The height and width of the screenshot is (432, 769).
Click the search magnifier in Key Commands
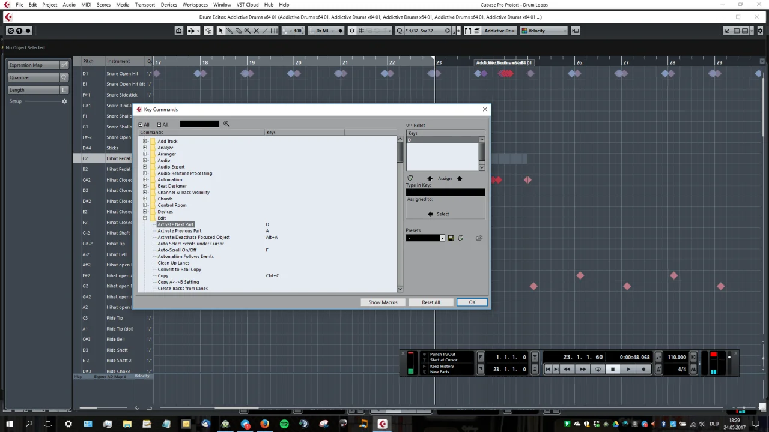(226, 124)
